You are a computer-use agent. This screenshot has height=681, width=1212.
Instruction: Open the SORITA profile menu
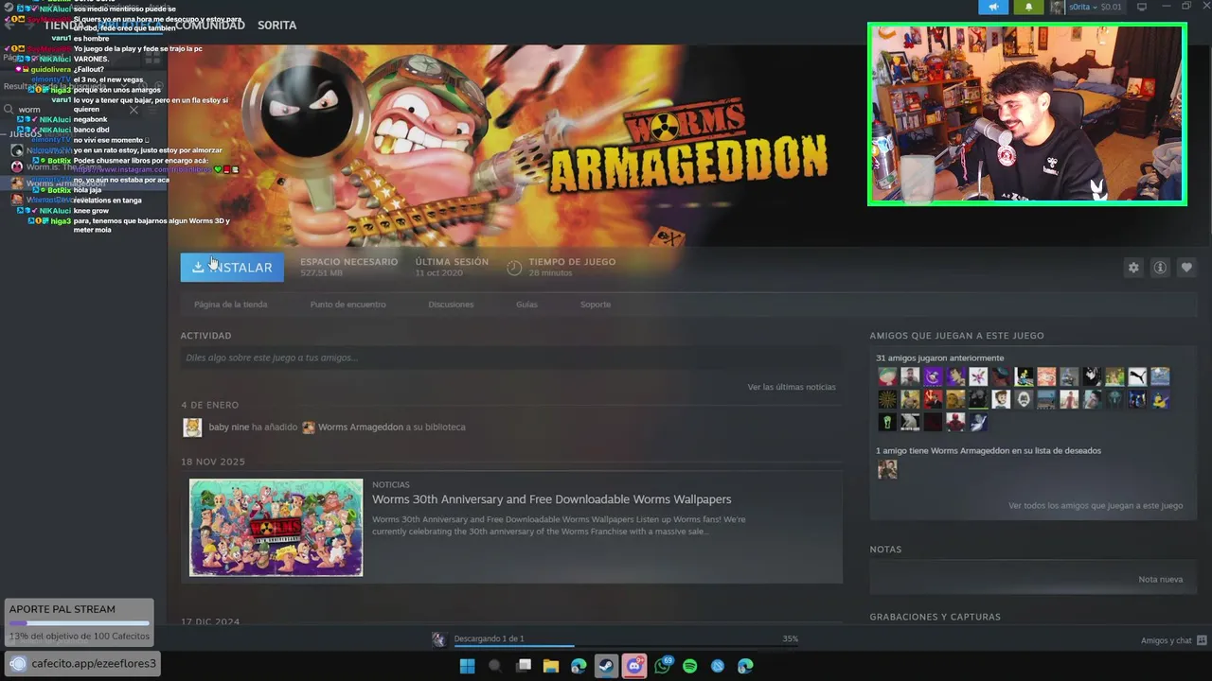coord(277,26)
